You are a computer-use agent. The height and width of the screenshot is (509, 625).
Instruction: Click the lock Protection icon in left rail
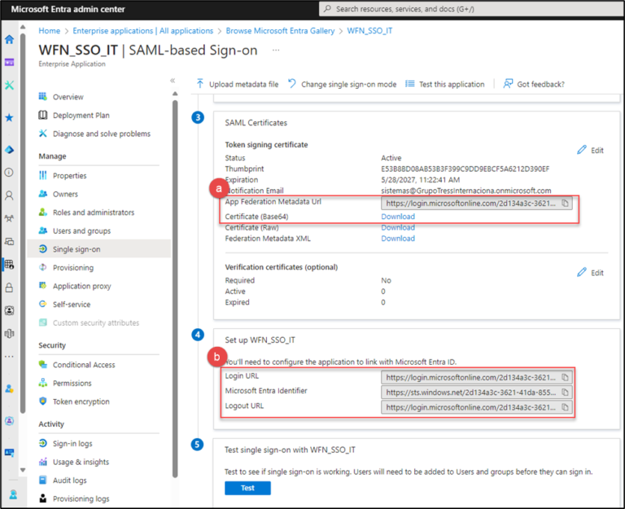coord(9,287)
